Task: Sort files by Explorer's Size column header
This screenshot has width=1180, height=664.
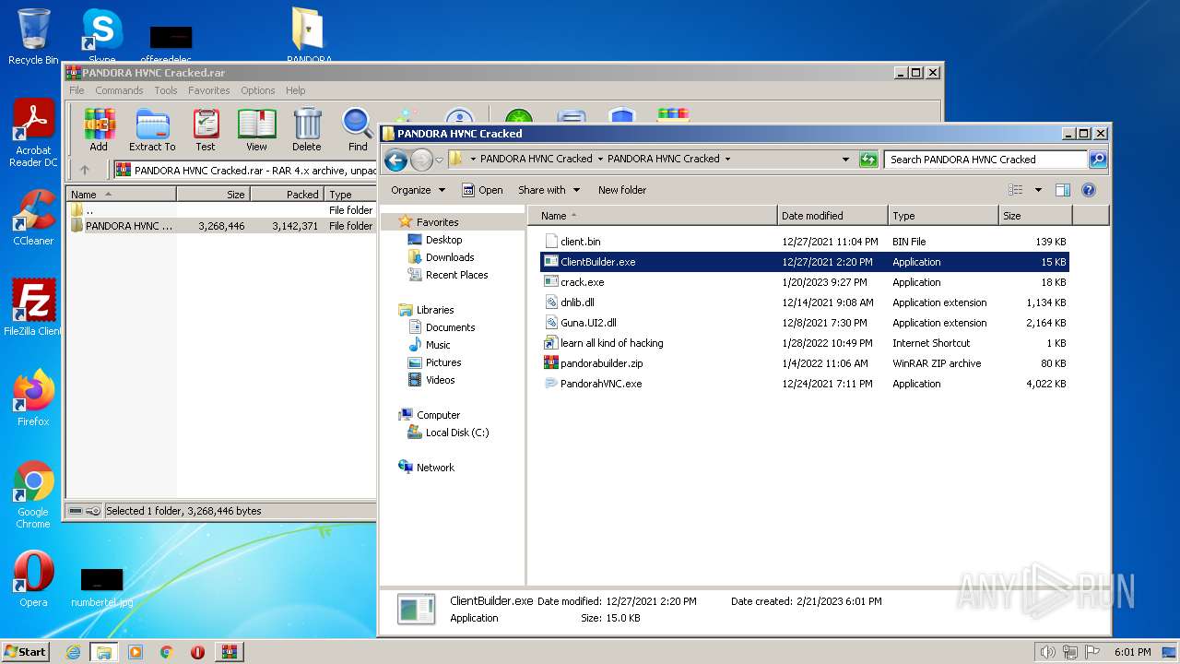Action: [x=1035, y=216]
